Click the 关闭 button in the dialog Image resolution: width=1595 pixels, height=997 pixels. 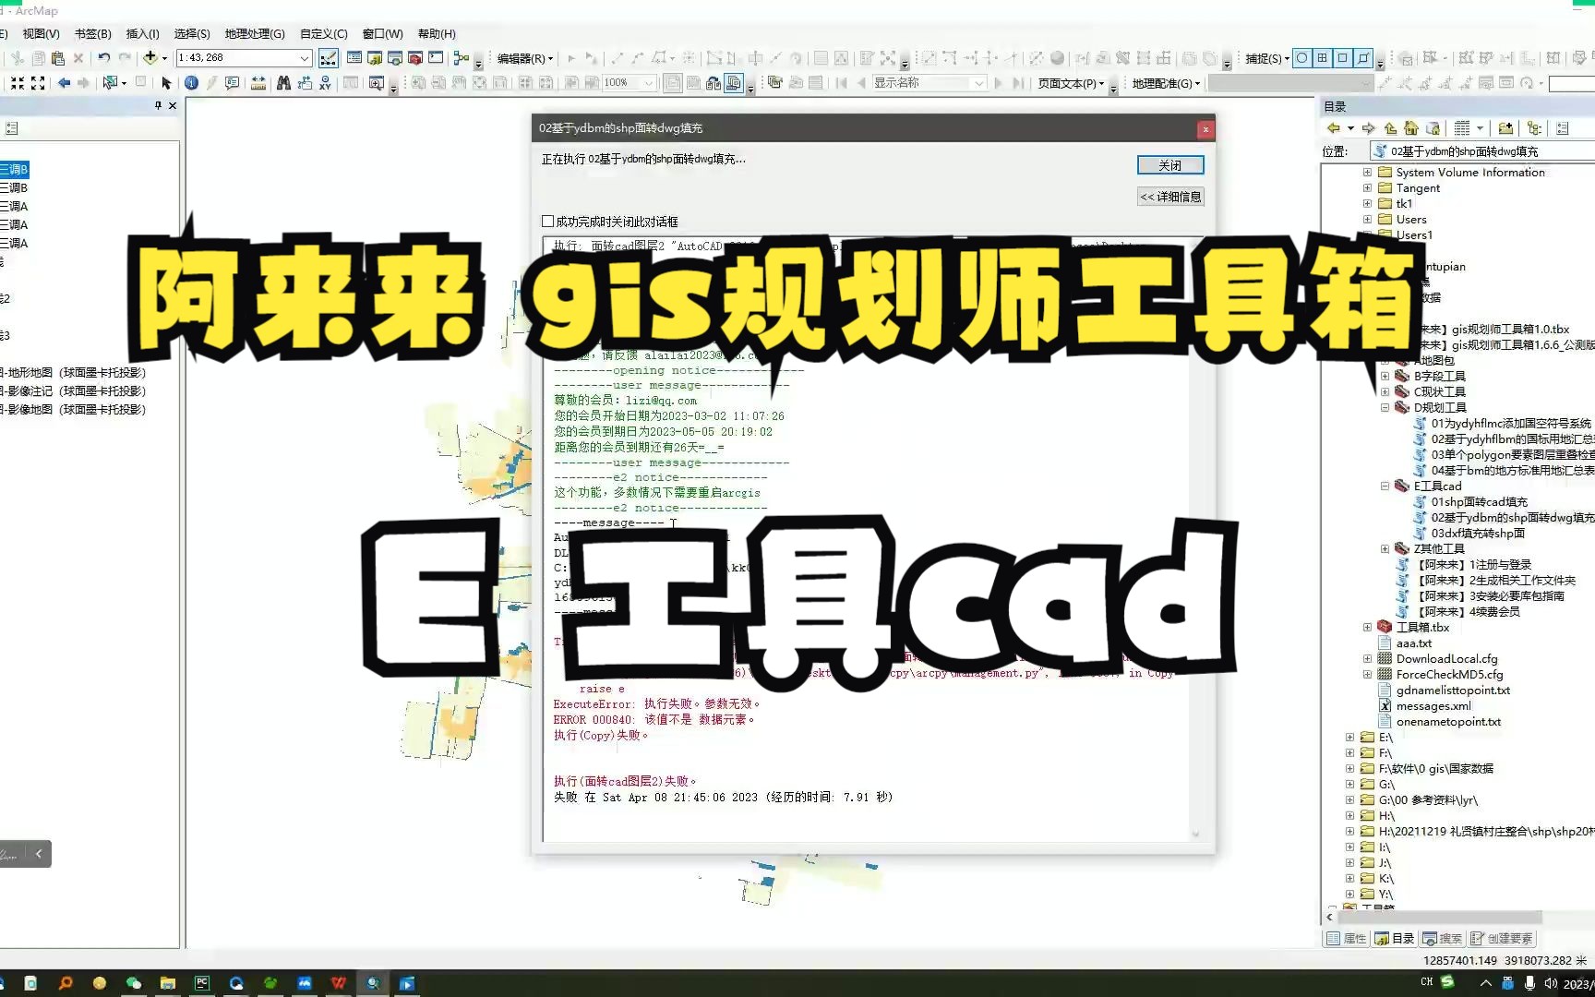(x=1169, y=164)
